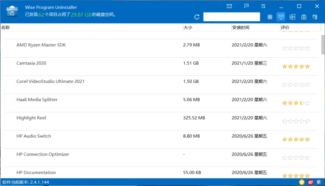Rate AMD Ryzen Master SDK stars
Image resolution: width=325 pixels, height=186 pixels.
click(x=296, y=48)
